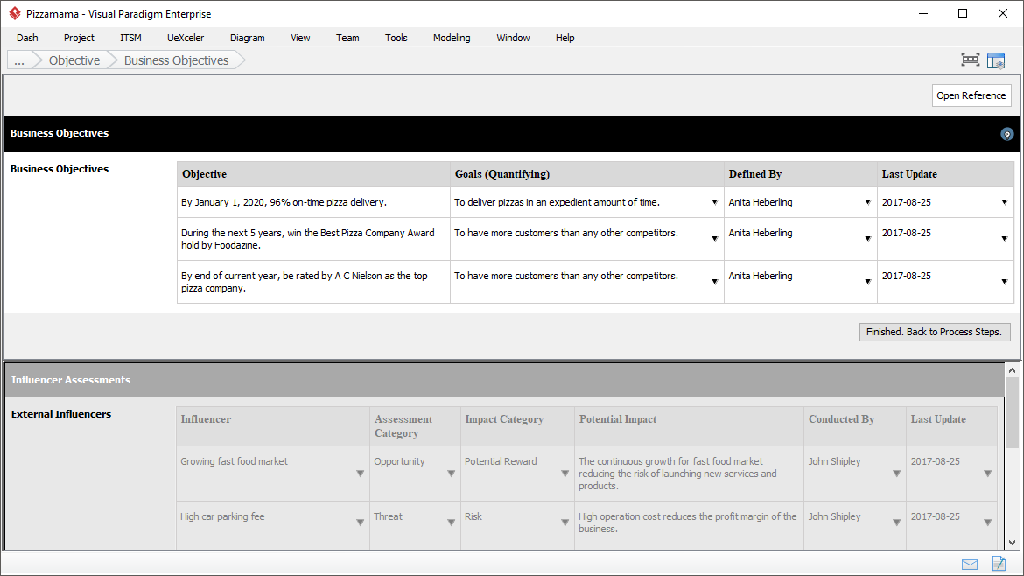Open Last Update dropdown in High car parking row
This screenshot has width=1024, height=576.
point(987,523)
